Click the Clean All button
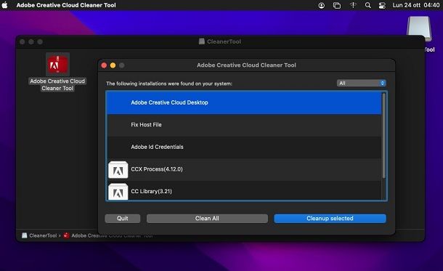Screen dimensions: 443x271 click(207, 219)
